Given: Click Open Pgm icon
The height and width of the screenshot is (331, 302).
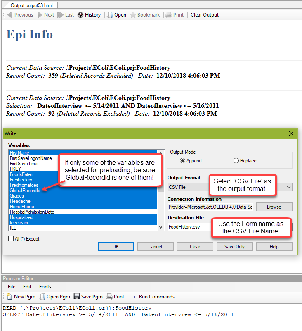Looking at the screenshot, I should pyautogui.click(x=42, y=297).
